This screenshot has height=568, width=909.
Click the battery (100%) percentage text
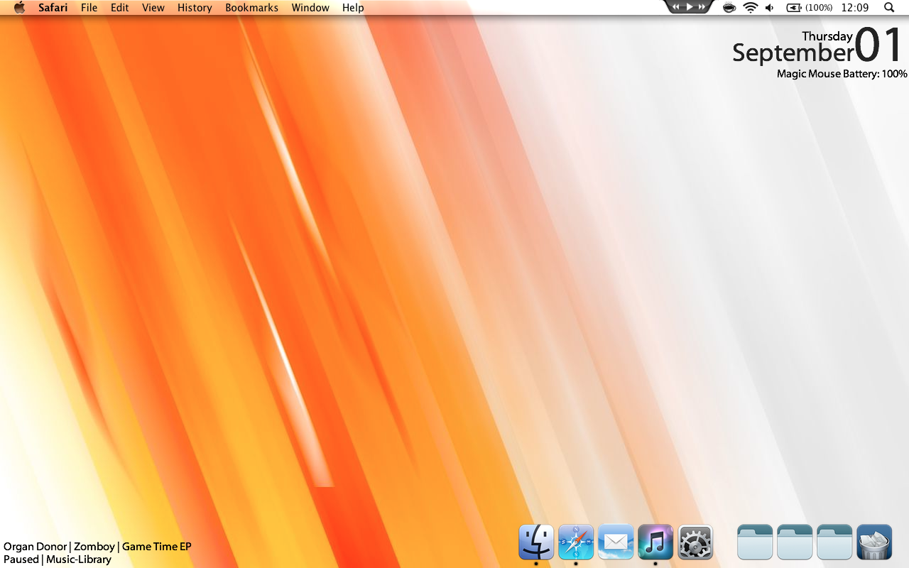(819, 8)
